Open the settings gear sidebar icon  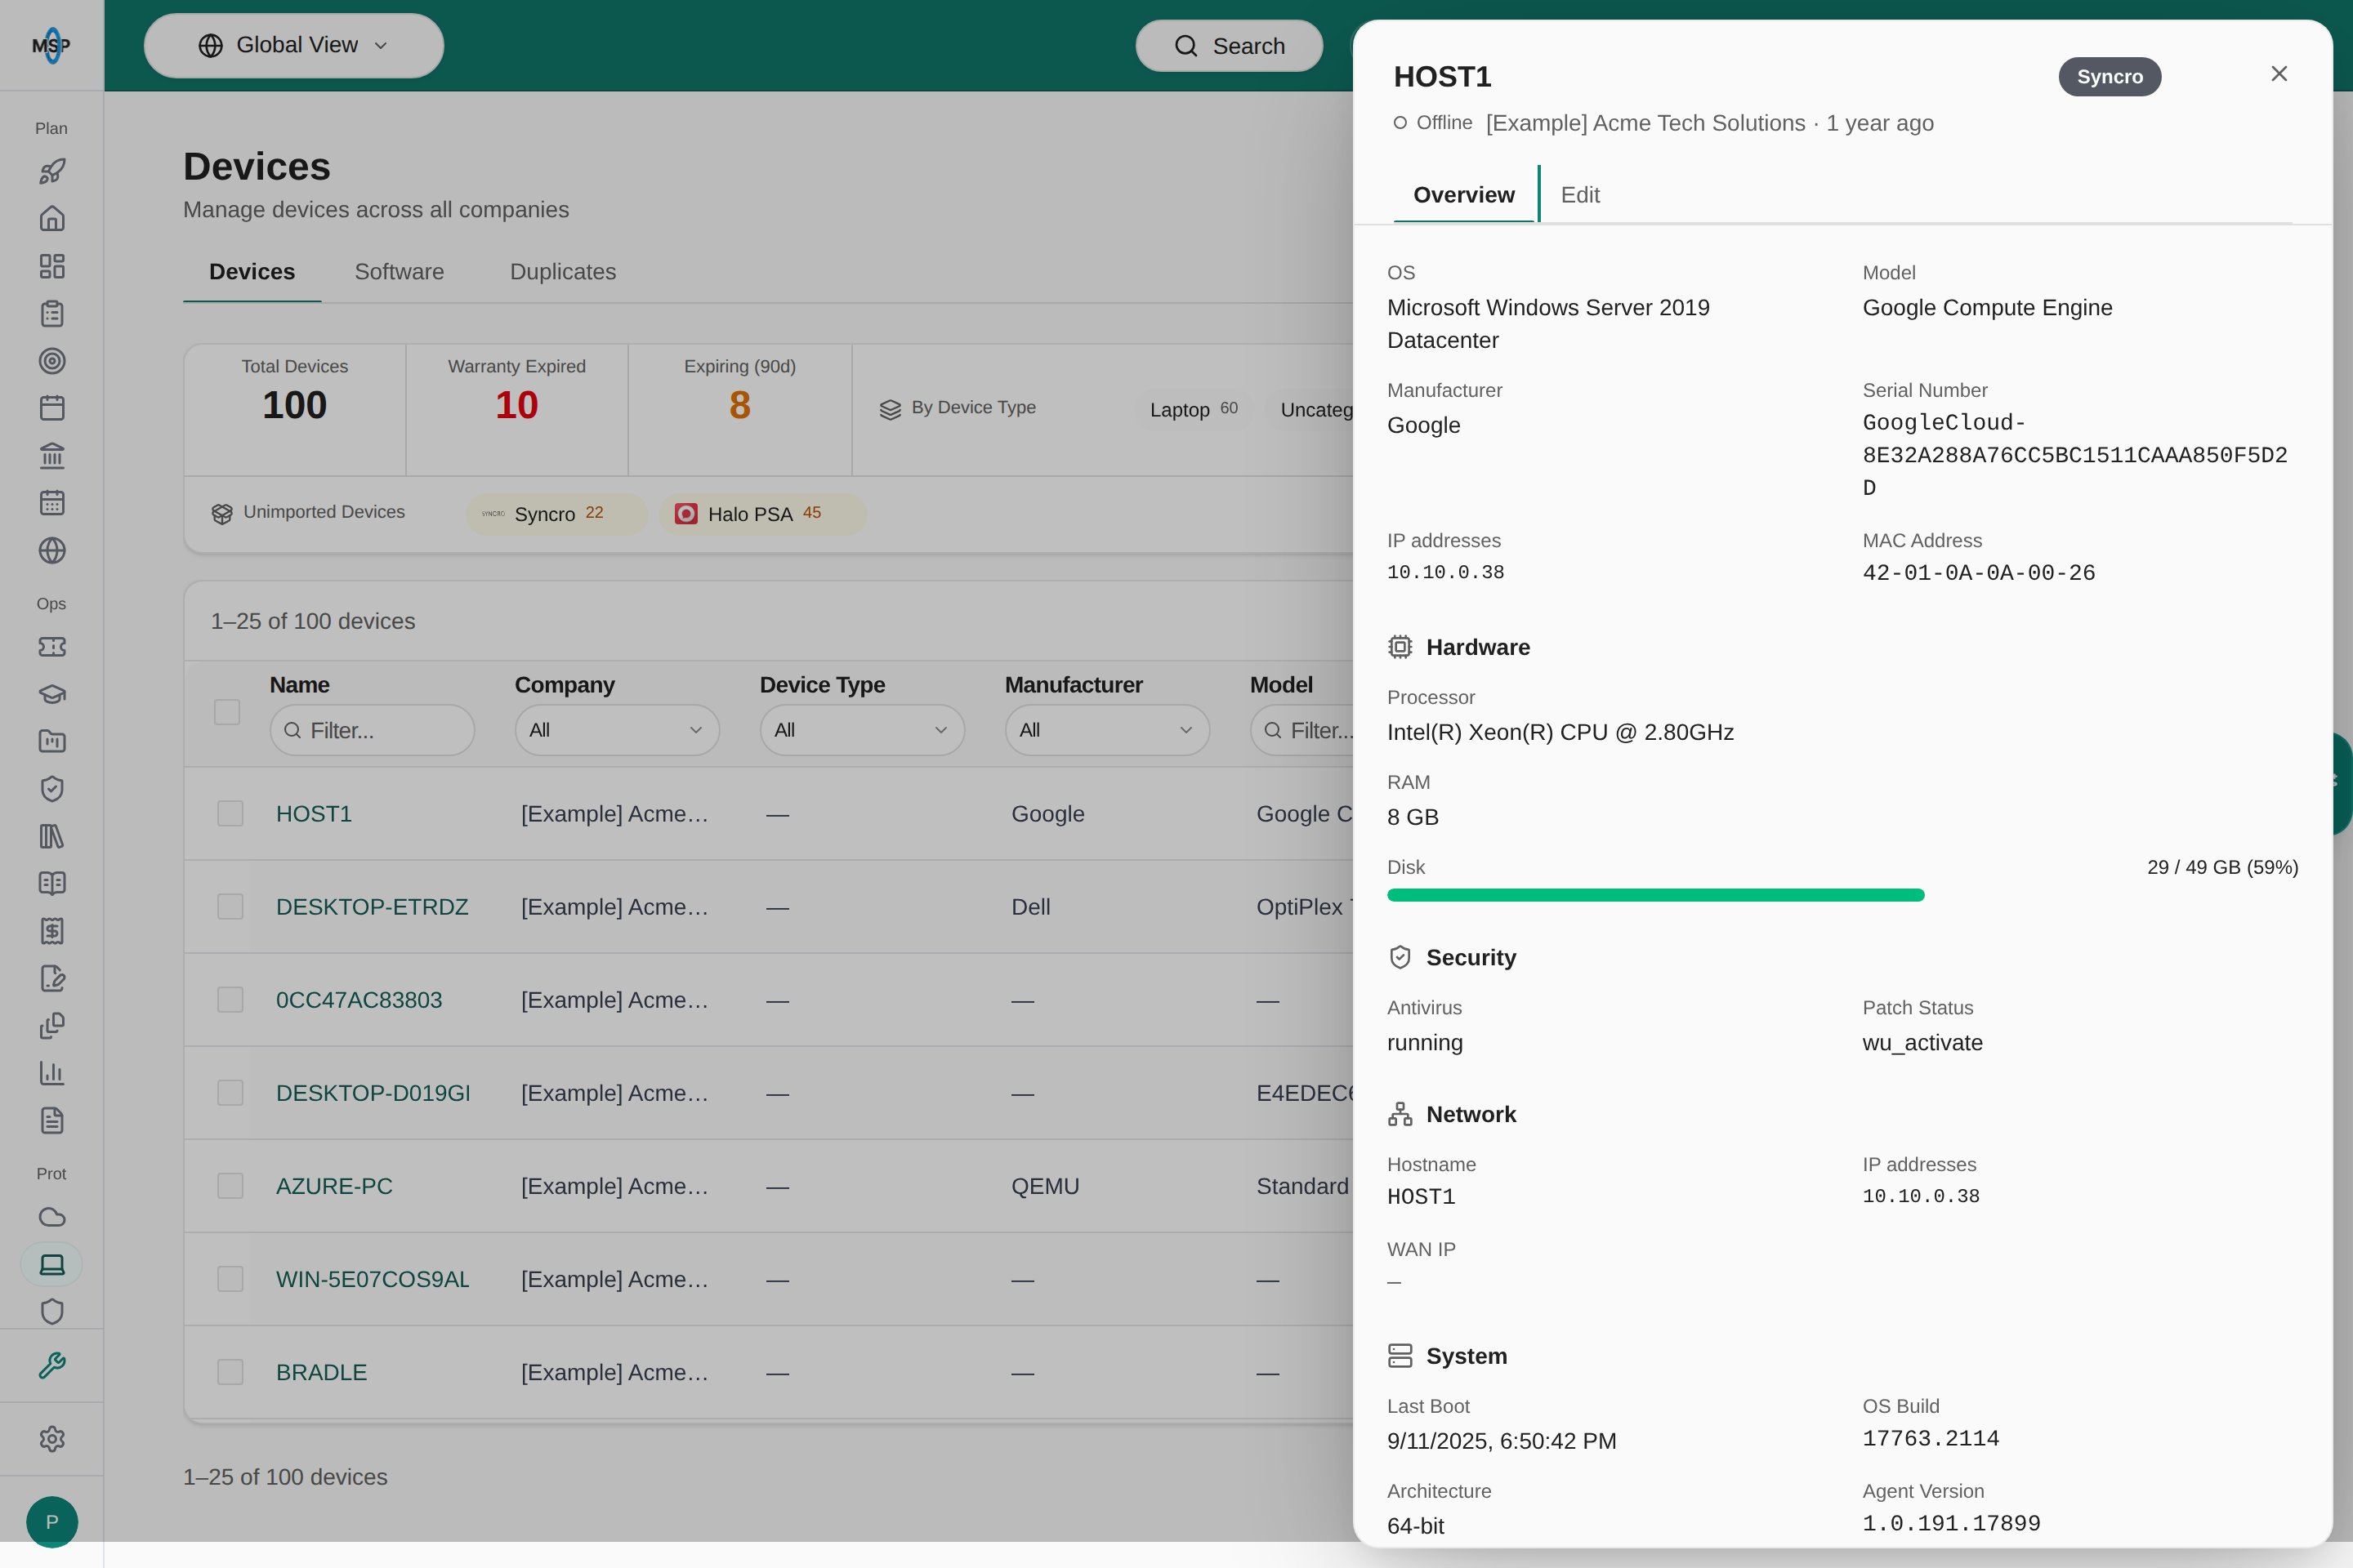[52, 1438]
